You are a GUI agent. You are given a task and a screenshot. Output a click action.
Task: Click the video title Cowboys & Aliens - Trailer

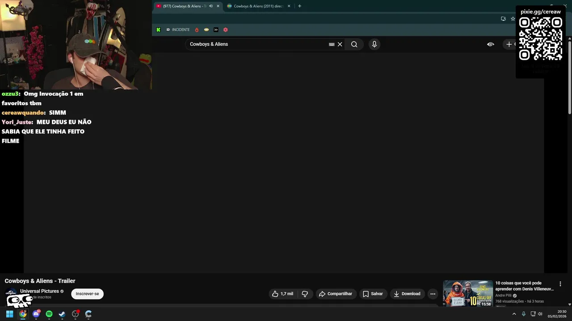point(40,281)
